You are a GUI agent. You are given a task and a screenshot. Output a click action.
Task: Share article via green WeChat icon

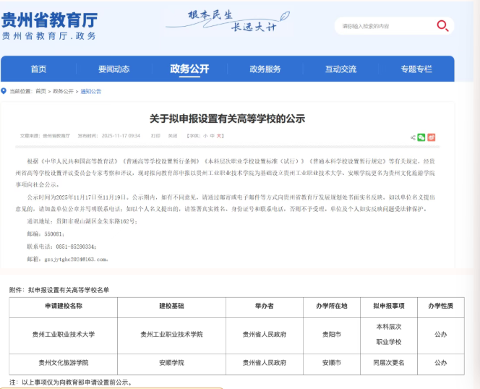[x=422, y=137]
